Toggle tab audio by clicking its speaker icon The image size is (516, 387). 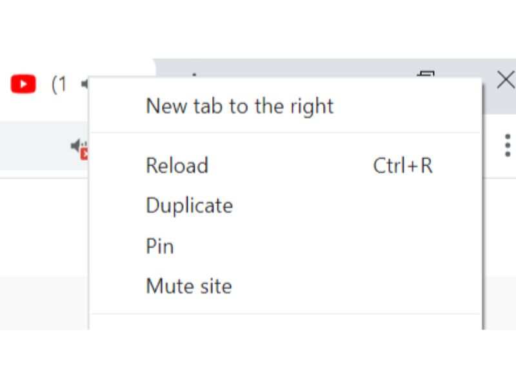coord(87,83)
